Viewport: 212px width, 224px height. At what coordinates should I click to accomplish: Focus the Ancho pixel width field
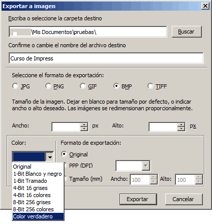pos(66,127)
